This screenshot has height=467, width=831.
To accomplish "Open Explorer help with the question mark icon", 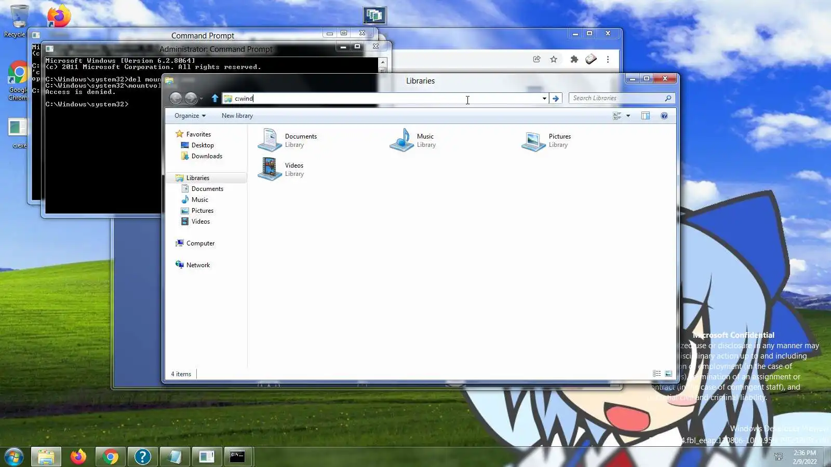I will point(664,116).
